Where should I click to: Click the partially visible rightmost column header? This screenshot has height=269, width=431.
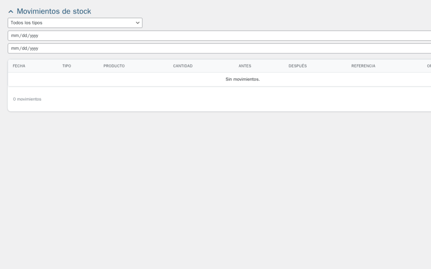[x=428, y=66]
